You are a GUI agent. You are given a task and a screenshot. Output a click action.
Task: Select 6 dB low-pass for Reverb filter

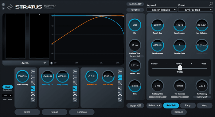(x=120, y=88)
